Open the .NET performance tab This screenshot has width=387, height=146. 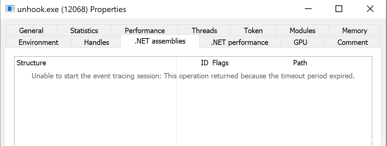tap(240, 42)
